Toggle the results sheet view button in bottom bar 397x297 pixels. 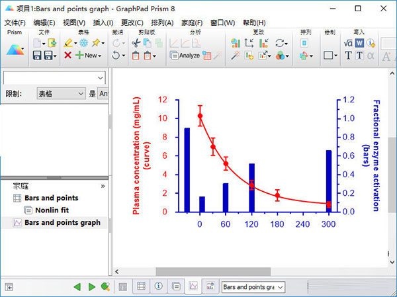pyautogui.click(x=175, y=287)
